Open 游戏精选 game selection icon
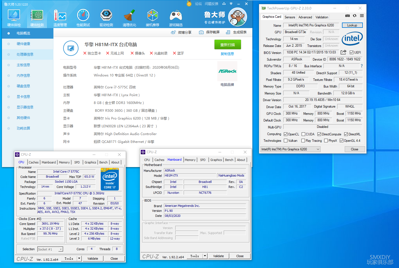Image resolution: width=399 pixels, height=268 pixels. [x=176, y=18]
